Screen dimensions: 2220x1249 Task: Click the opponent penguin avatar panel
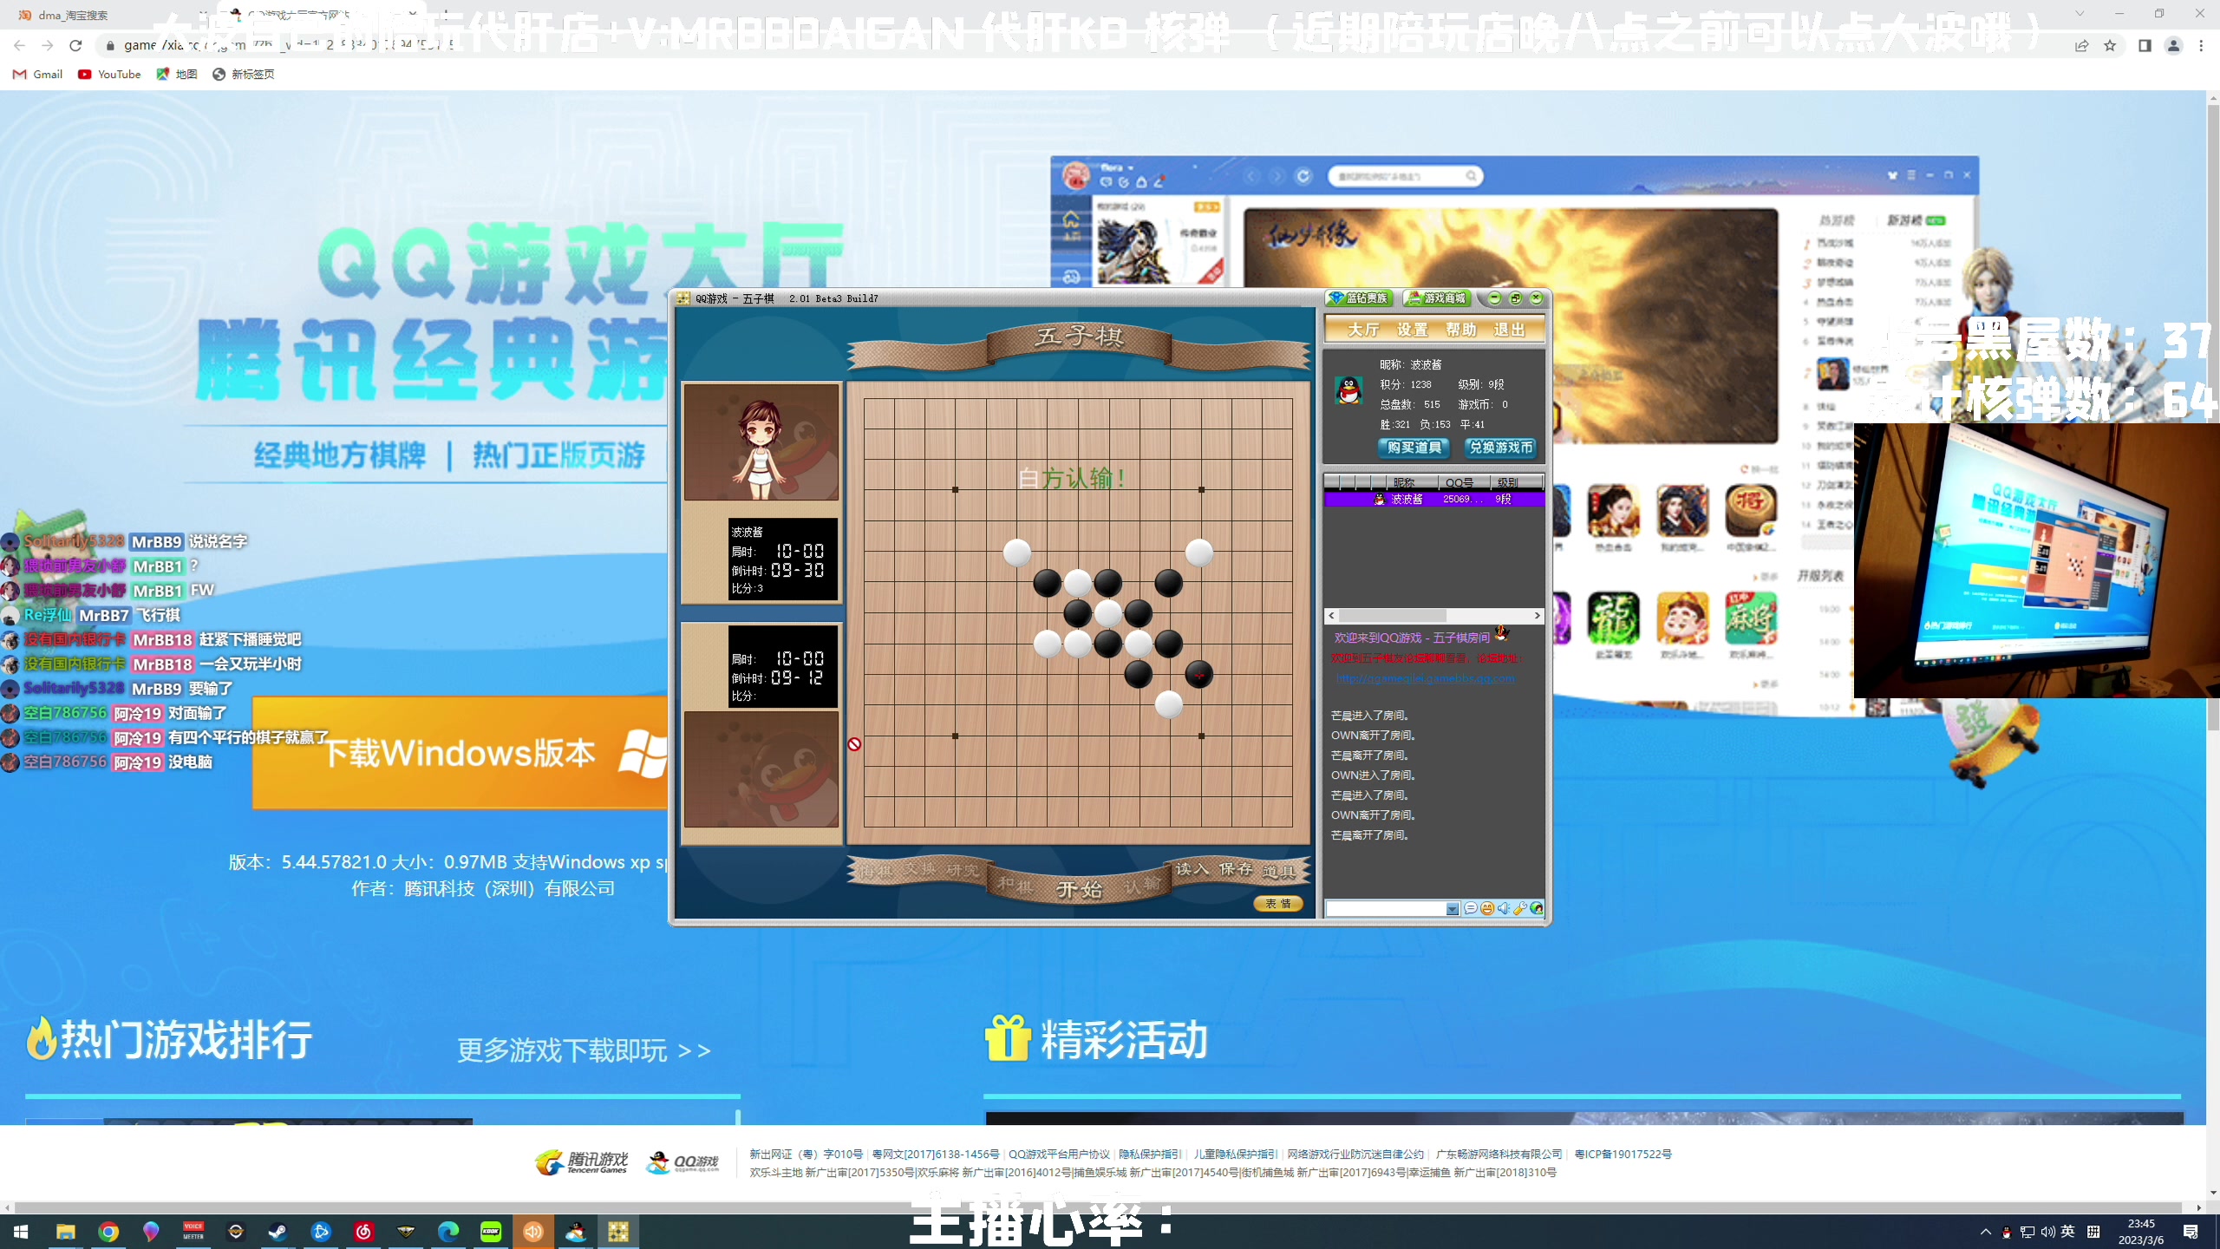(761, 769)
